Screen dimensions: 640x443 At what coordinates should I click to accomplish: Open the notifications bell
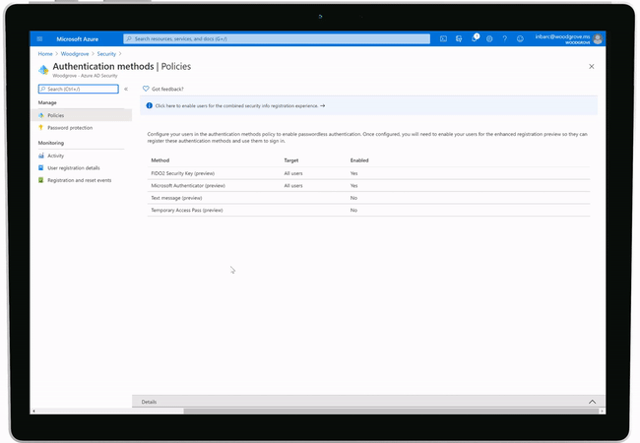475,38
